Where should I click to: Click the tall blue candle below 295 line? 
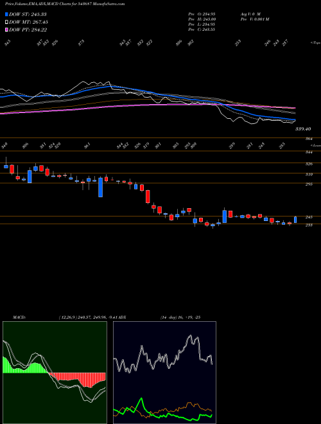click(x=100, y=187)
